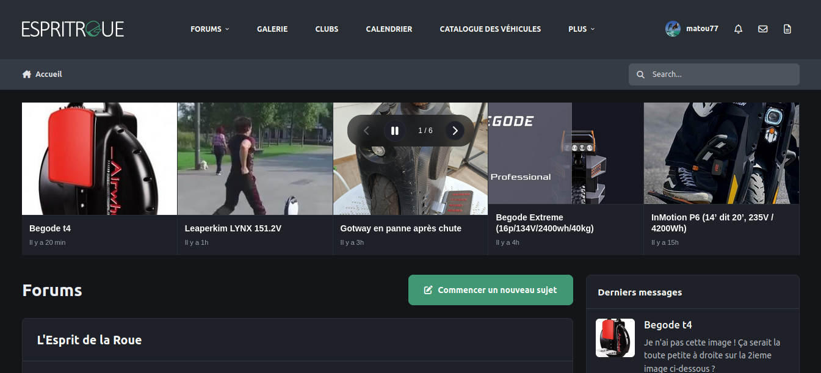The image size is (821, 373).
Task: Pause the carousel slideshow
Action: (394, 131)
